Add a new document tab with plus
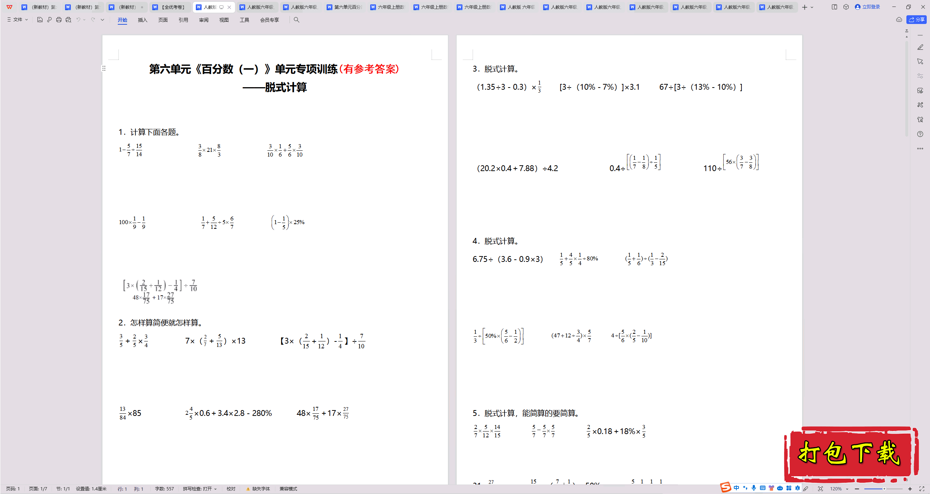The height and width of the screenshot is (494, 930). click(805, 7)
